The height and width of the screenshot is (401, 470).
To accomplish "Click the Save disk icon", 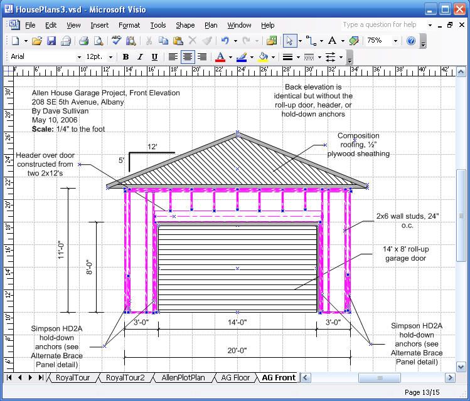I will [51, 41].
